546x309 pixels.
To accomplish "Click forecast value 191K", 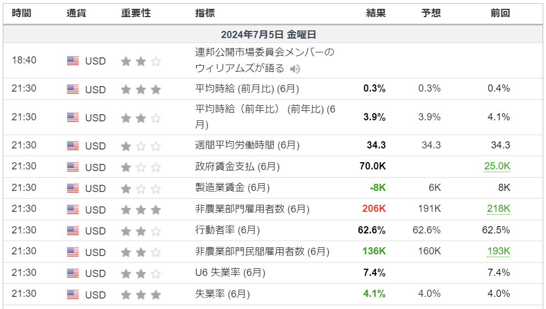I will click(x=429, y=209).
